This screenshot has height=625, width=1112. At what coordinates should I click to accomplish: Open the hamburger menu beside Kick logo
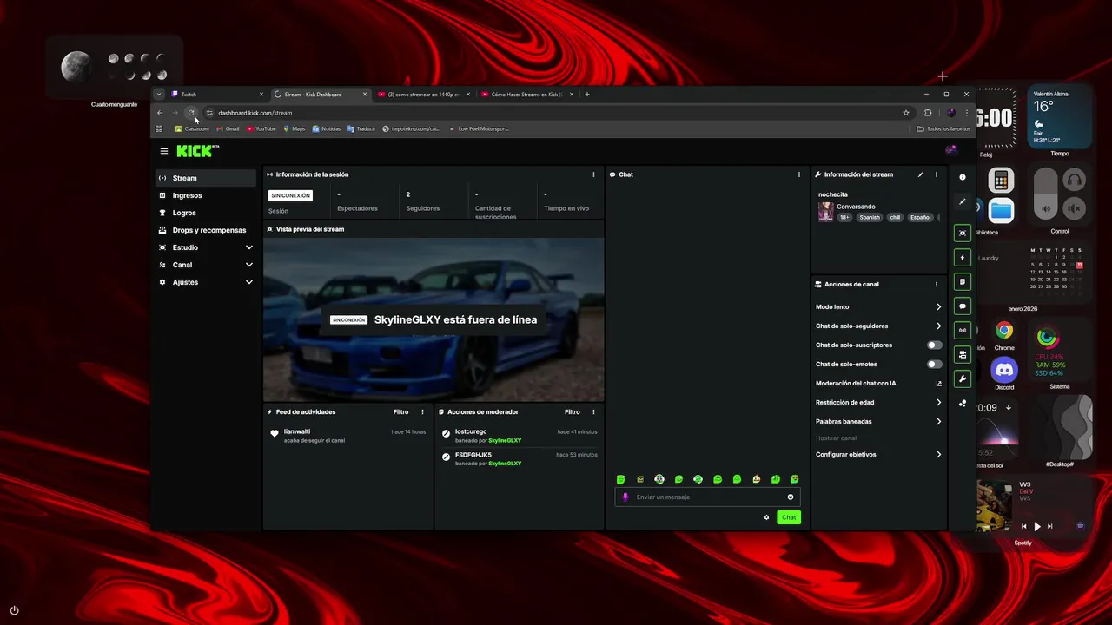pos(164,151)
